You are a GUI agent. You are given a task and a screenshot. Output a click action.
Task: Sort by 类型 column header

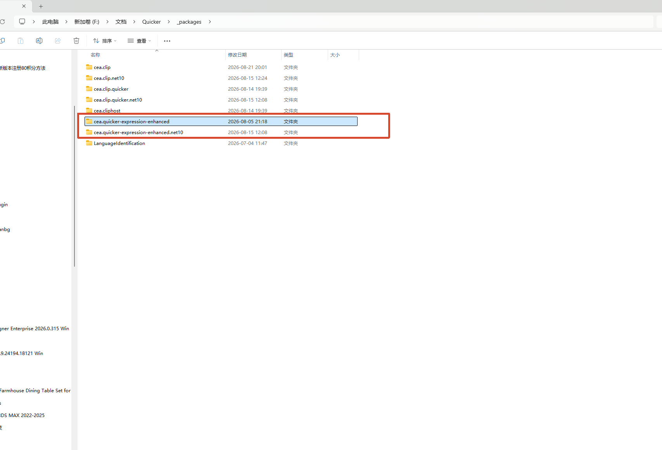coord(289,55)
